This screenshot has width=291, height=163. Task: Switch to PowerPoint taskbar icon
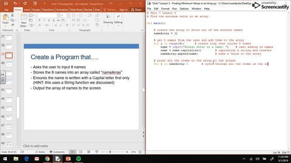(x=68, y=159)
